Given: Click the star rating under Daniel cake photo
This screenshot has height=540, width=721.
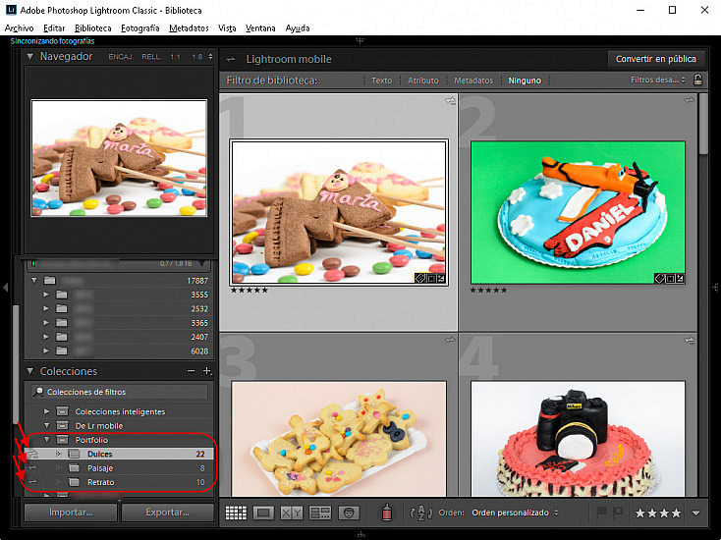Looking at the screenshot, I should point(488,290).
